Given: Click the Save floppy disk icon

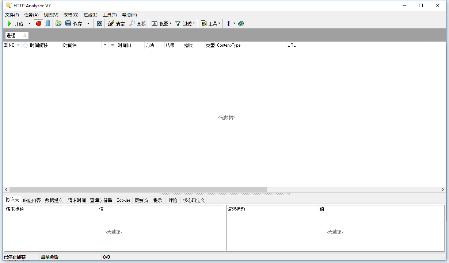Looking at the screenshot, I should tap(68, 23).
